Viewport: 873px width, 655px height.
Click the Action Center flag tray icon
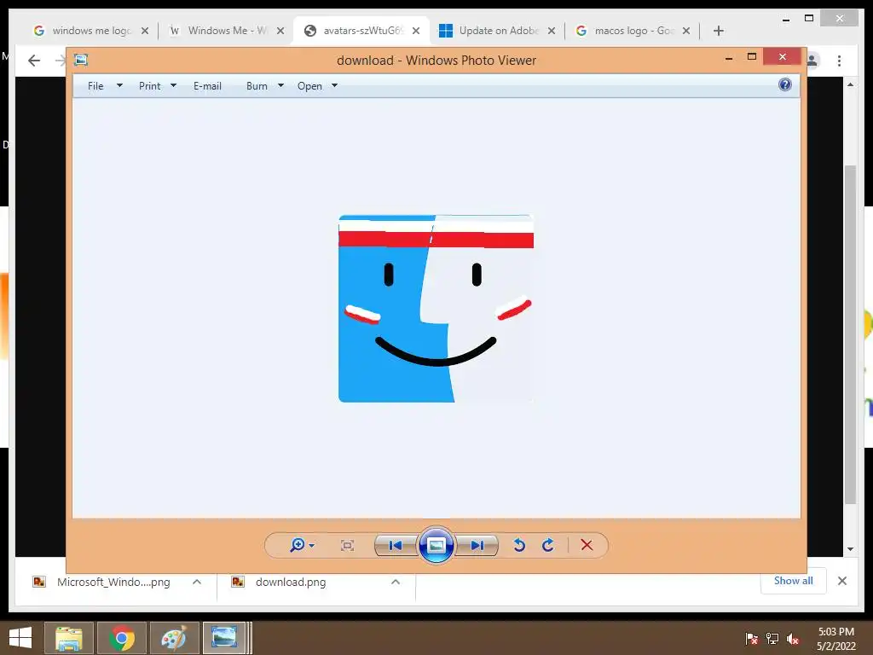tap(752, 639)
